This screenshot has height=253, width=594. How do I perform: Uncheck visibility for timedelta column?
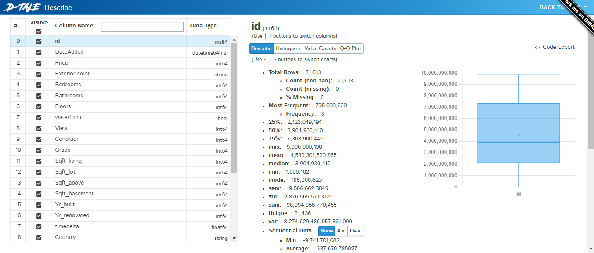click(x=39, y=227)
